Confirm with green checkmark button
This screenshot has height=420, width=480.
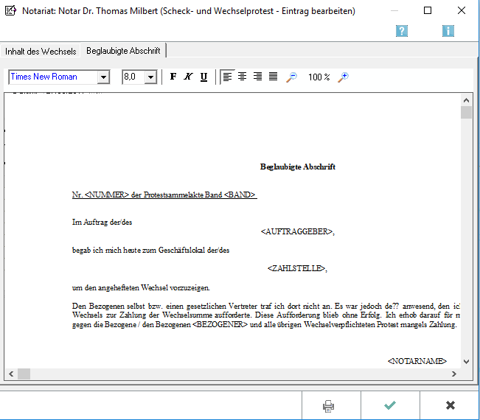click(390, 405)
